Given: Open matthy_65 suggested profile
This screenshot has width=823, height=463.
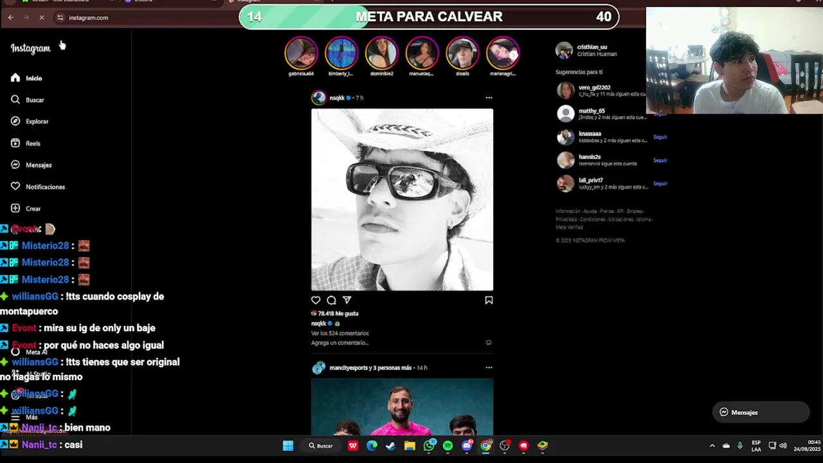Looking at the screenshot, I should (x=592, y=111).
